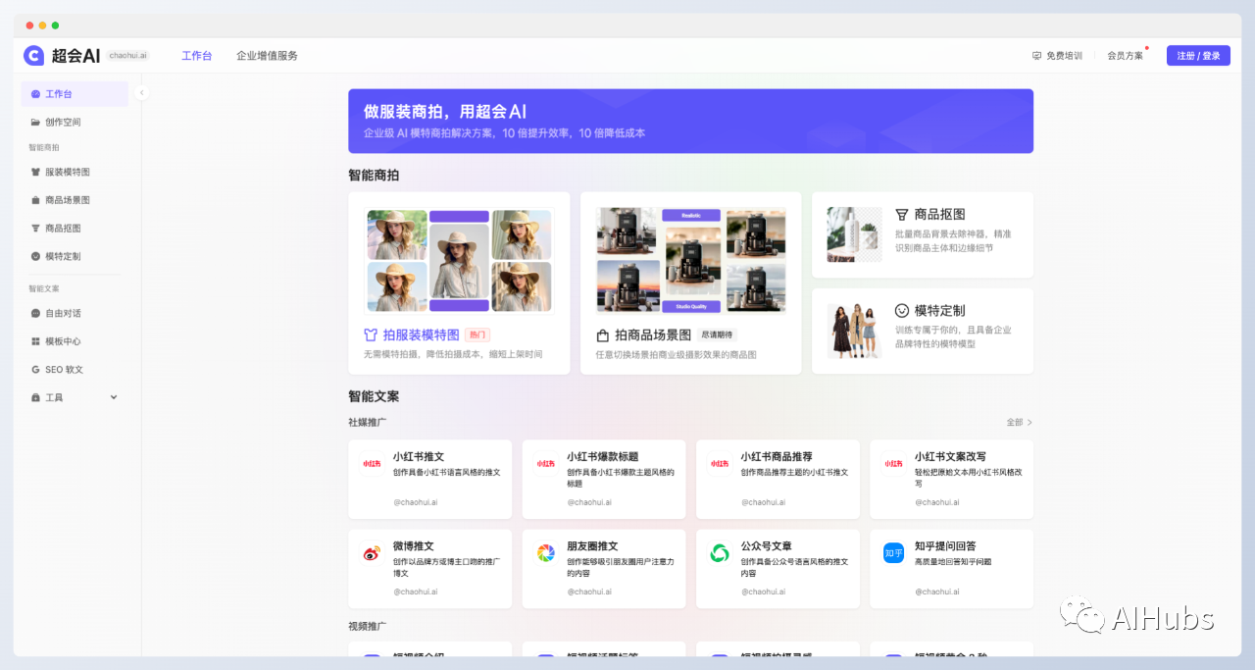Image resolution: width=1255 pixels, height=670 pixels.
Task: Click the 社媒推广 section heading
Action: [367, 423]
